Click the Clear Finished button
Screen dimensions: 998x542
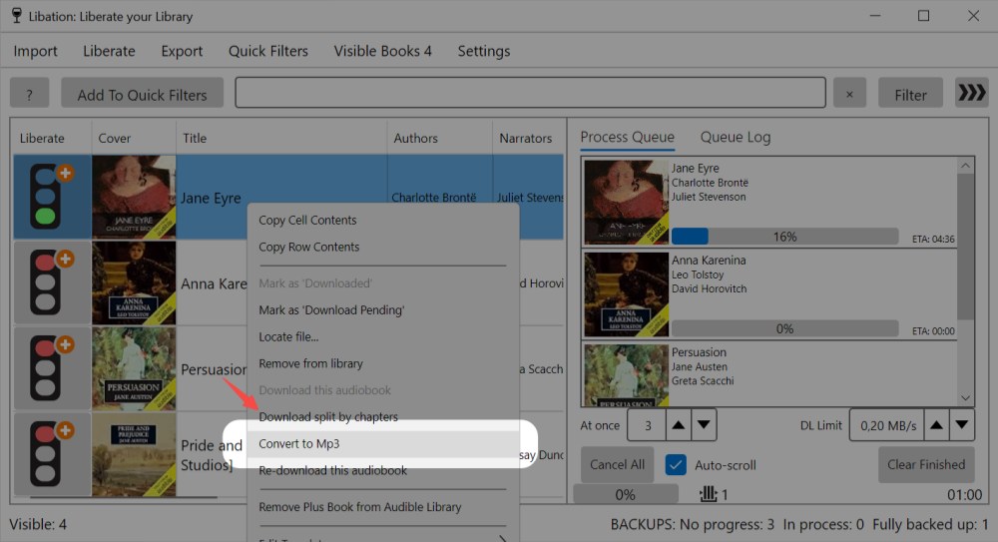(926, 464)
